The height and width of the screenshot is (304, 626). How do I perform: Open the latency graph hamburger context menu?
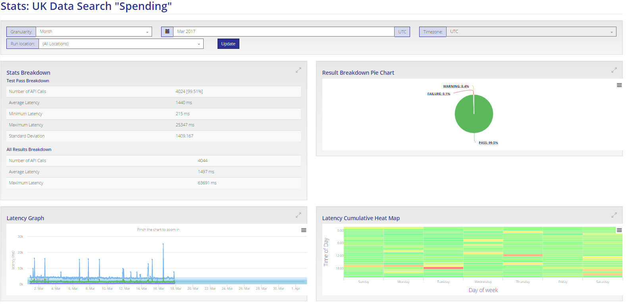point(304,230)
